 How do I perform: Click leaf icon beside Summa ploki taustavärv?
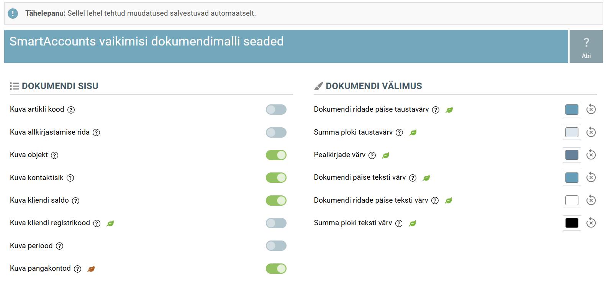pos(413,132)
